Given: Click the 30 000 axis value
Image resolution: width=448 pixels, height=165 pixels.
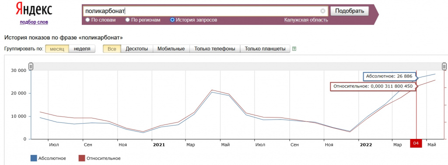Looking at the screenshot, I should pyautogui.click(x=18, y=70).
